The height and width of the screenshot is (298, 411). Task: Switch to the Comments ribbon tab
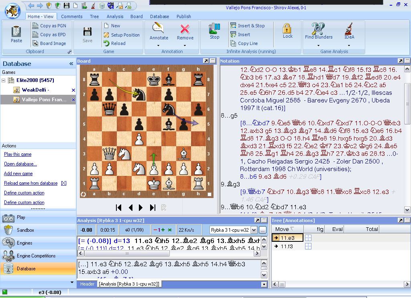(71, 16)
